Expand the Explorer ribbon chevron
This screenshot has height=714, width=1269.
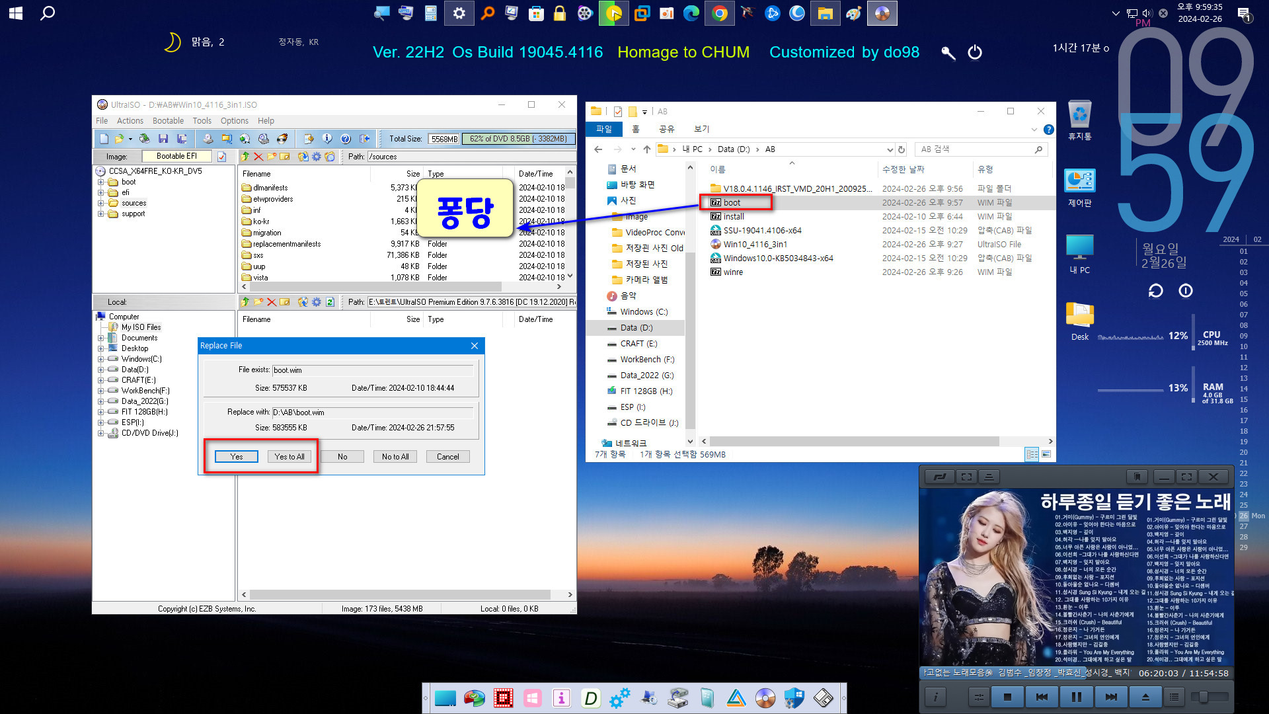tap(1034, 130)
